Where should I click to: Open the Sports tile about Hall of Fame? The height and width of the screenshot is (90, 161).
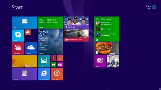[76, 22]
